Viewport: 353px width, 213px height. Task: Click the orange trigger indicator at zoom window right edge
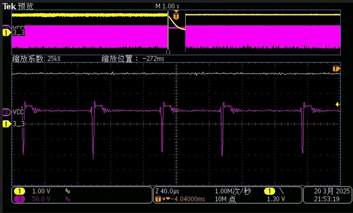pos(336,68)
